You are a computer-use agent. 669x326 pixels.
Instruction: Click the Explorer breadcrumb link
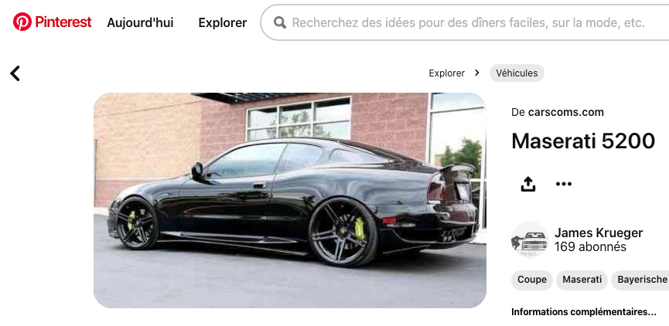(x=447, y=73)
